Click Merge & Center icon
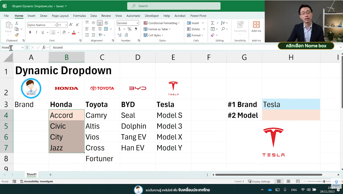343x194 pixels. click(106, 29)
